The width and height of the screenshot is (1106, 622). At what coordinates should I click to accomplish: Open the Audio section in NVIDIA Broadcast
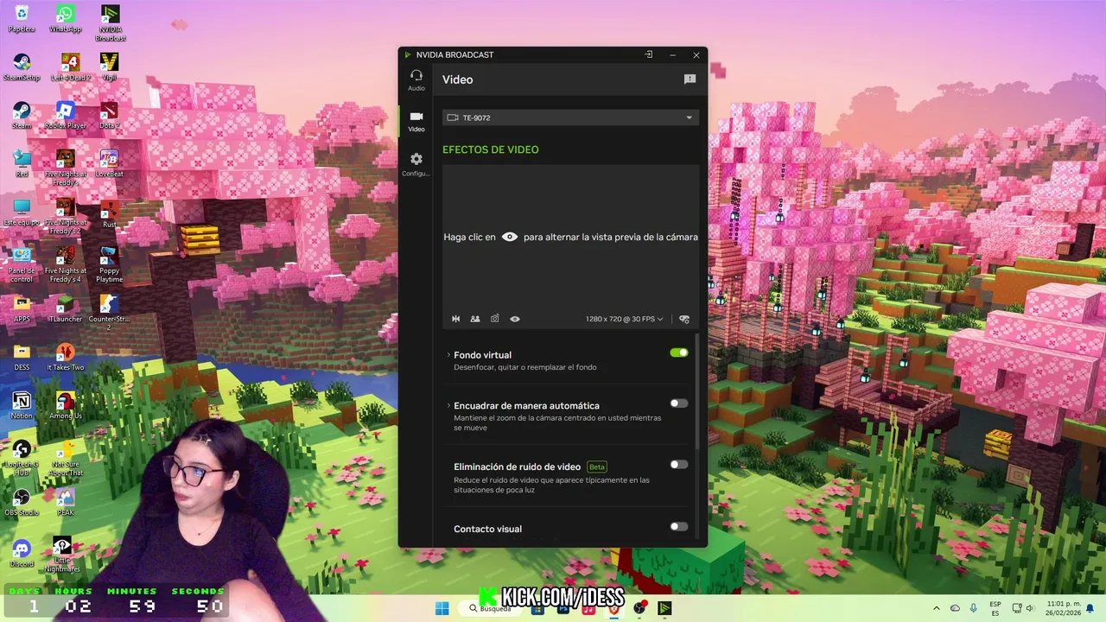(x=416, y=79)
